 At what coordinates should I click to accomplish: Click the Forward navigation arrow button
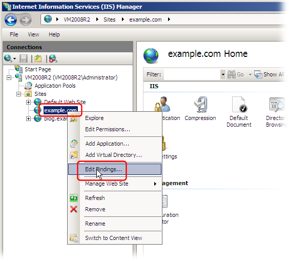click(x=26, y=19)
